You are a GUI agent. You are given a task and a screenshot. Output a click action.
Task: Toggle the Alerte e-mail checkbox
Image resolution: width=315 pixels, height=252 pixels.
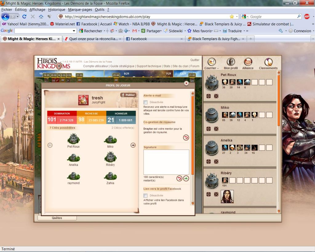(146, 102)
